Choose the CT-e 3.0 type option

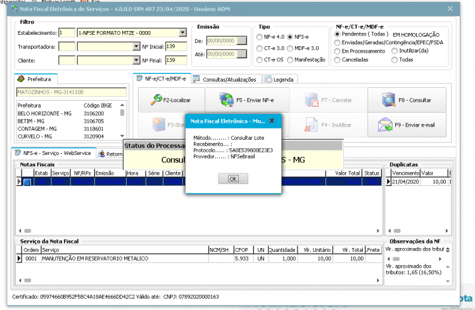[259, 49]
